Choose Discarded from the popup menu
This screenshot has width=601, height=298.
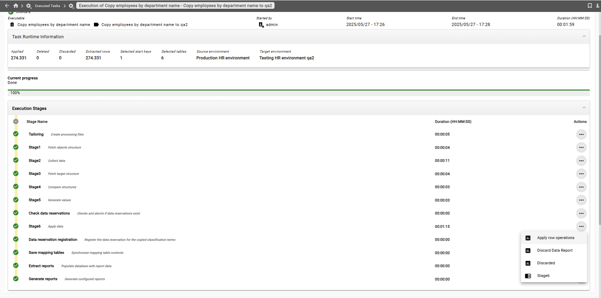pos(554,263)
